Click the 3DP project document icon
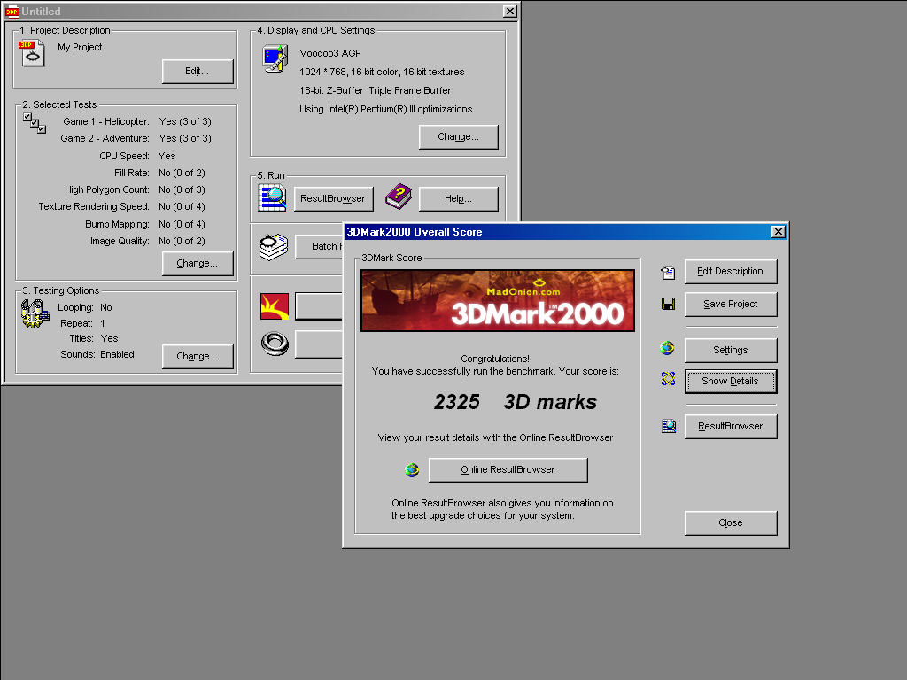This screenshot has width=907, height=680. (x=32, y=53)
